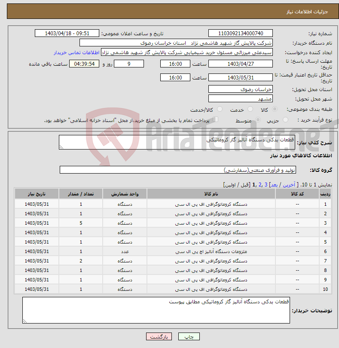This screenshot has width=339, height=348.
Task: Click the نام کالا column header
Action: 211,194
